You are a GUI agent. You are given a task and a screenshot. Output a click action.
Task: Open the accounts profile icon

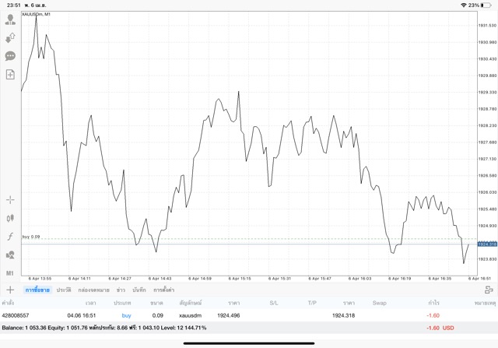10,19
